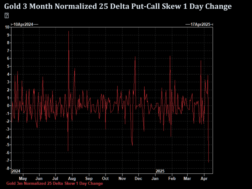
Task: Select the Oct month label on the x-axis
Action: click(x=105, y=178)
